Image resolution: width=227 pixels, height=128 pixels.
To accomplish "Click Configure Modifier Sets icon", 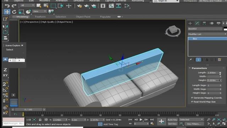I will click(x=220, y=60).
